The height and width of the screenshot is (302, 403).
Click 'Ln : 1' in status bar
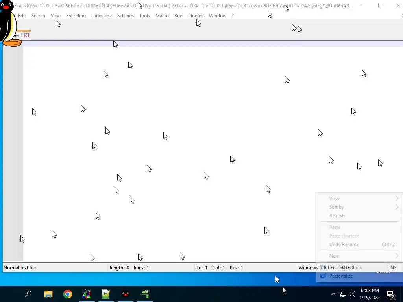pos(202,267)
